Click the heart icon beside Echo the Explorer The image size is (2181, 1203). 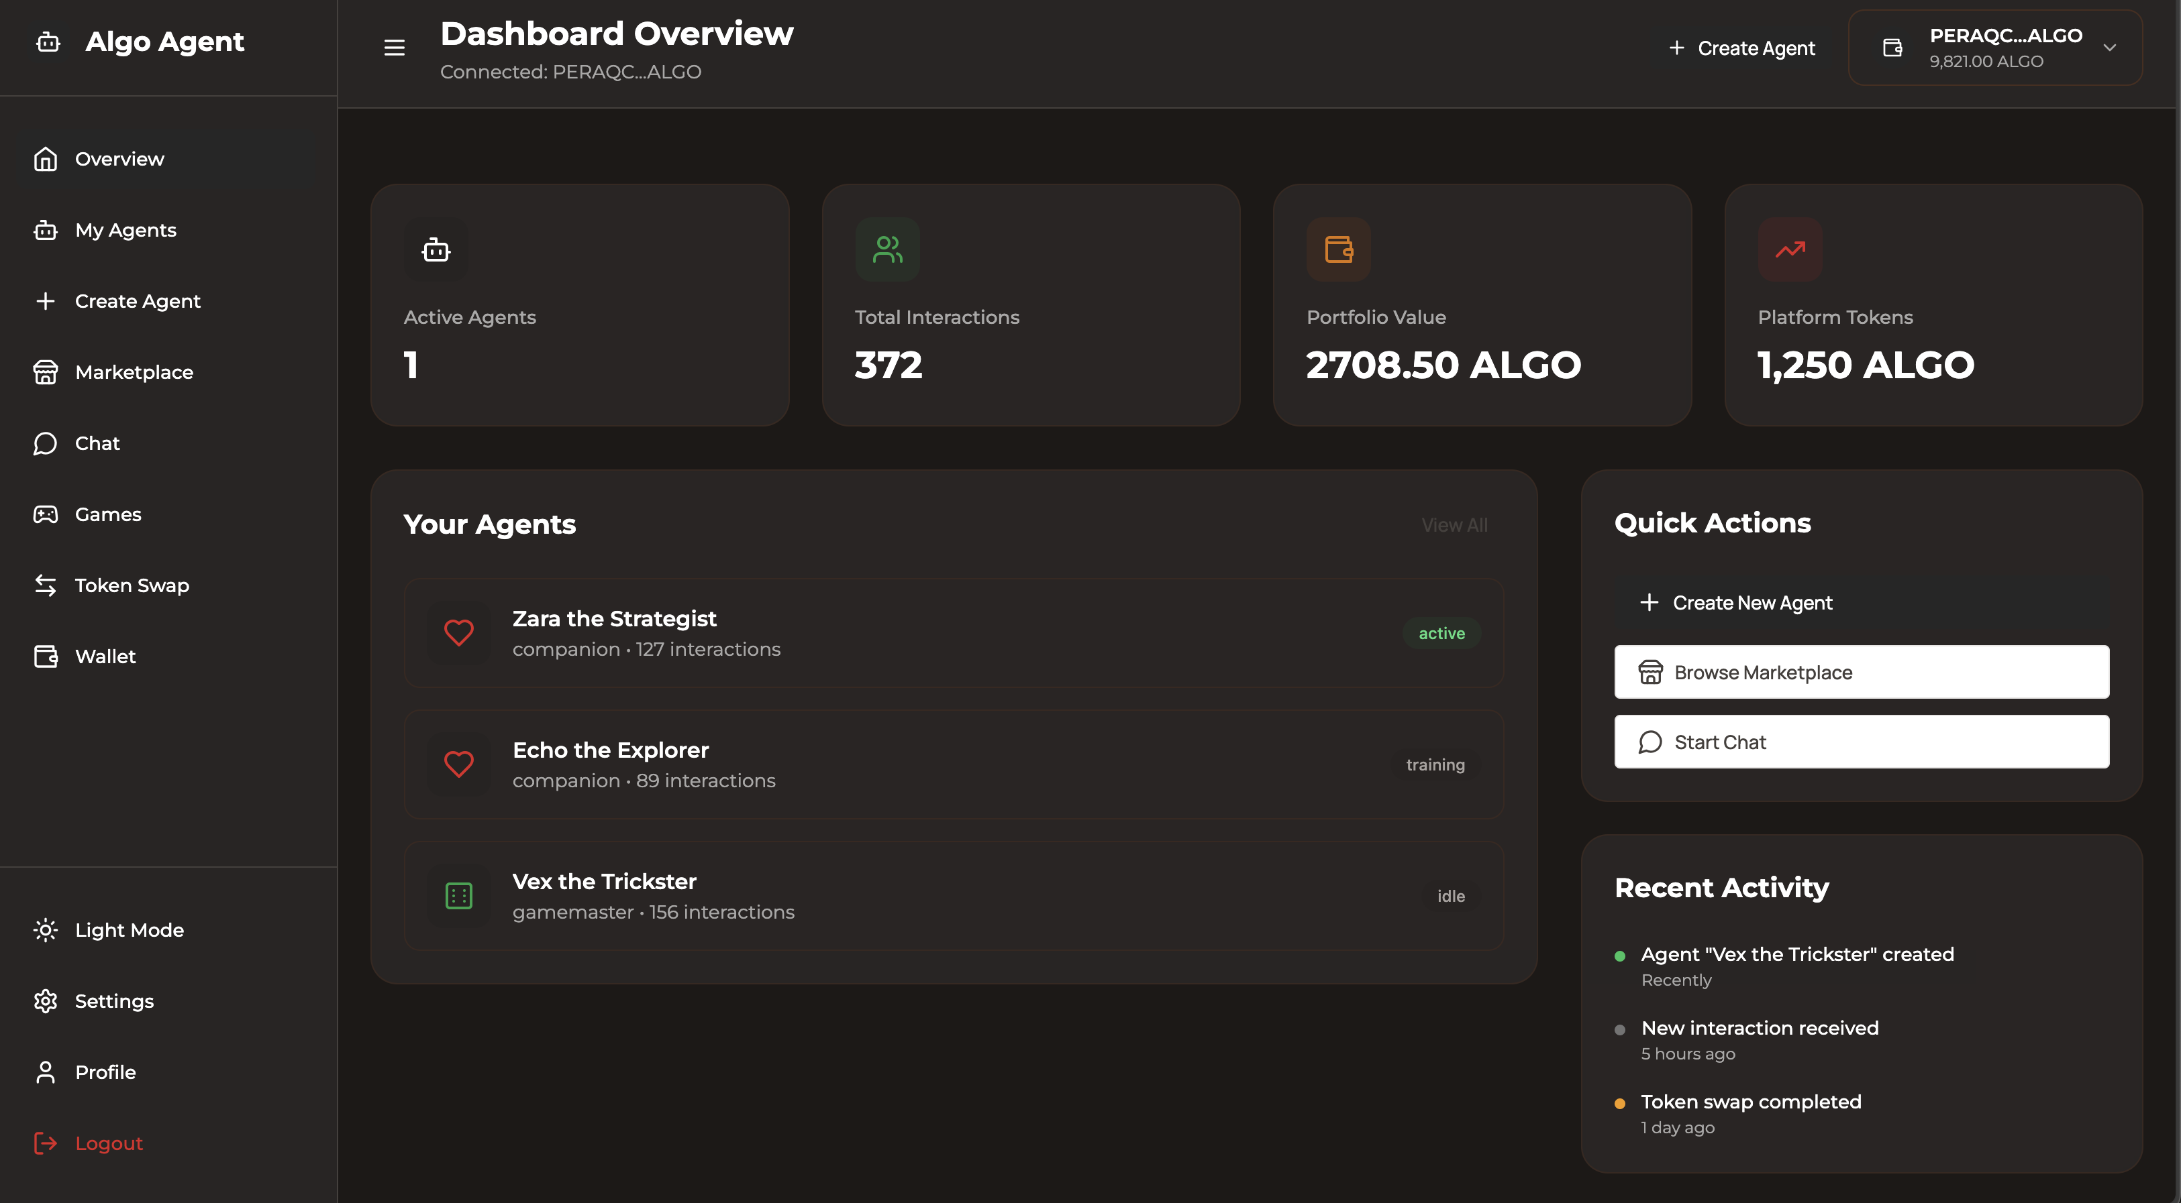click(459, 764)
